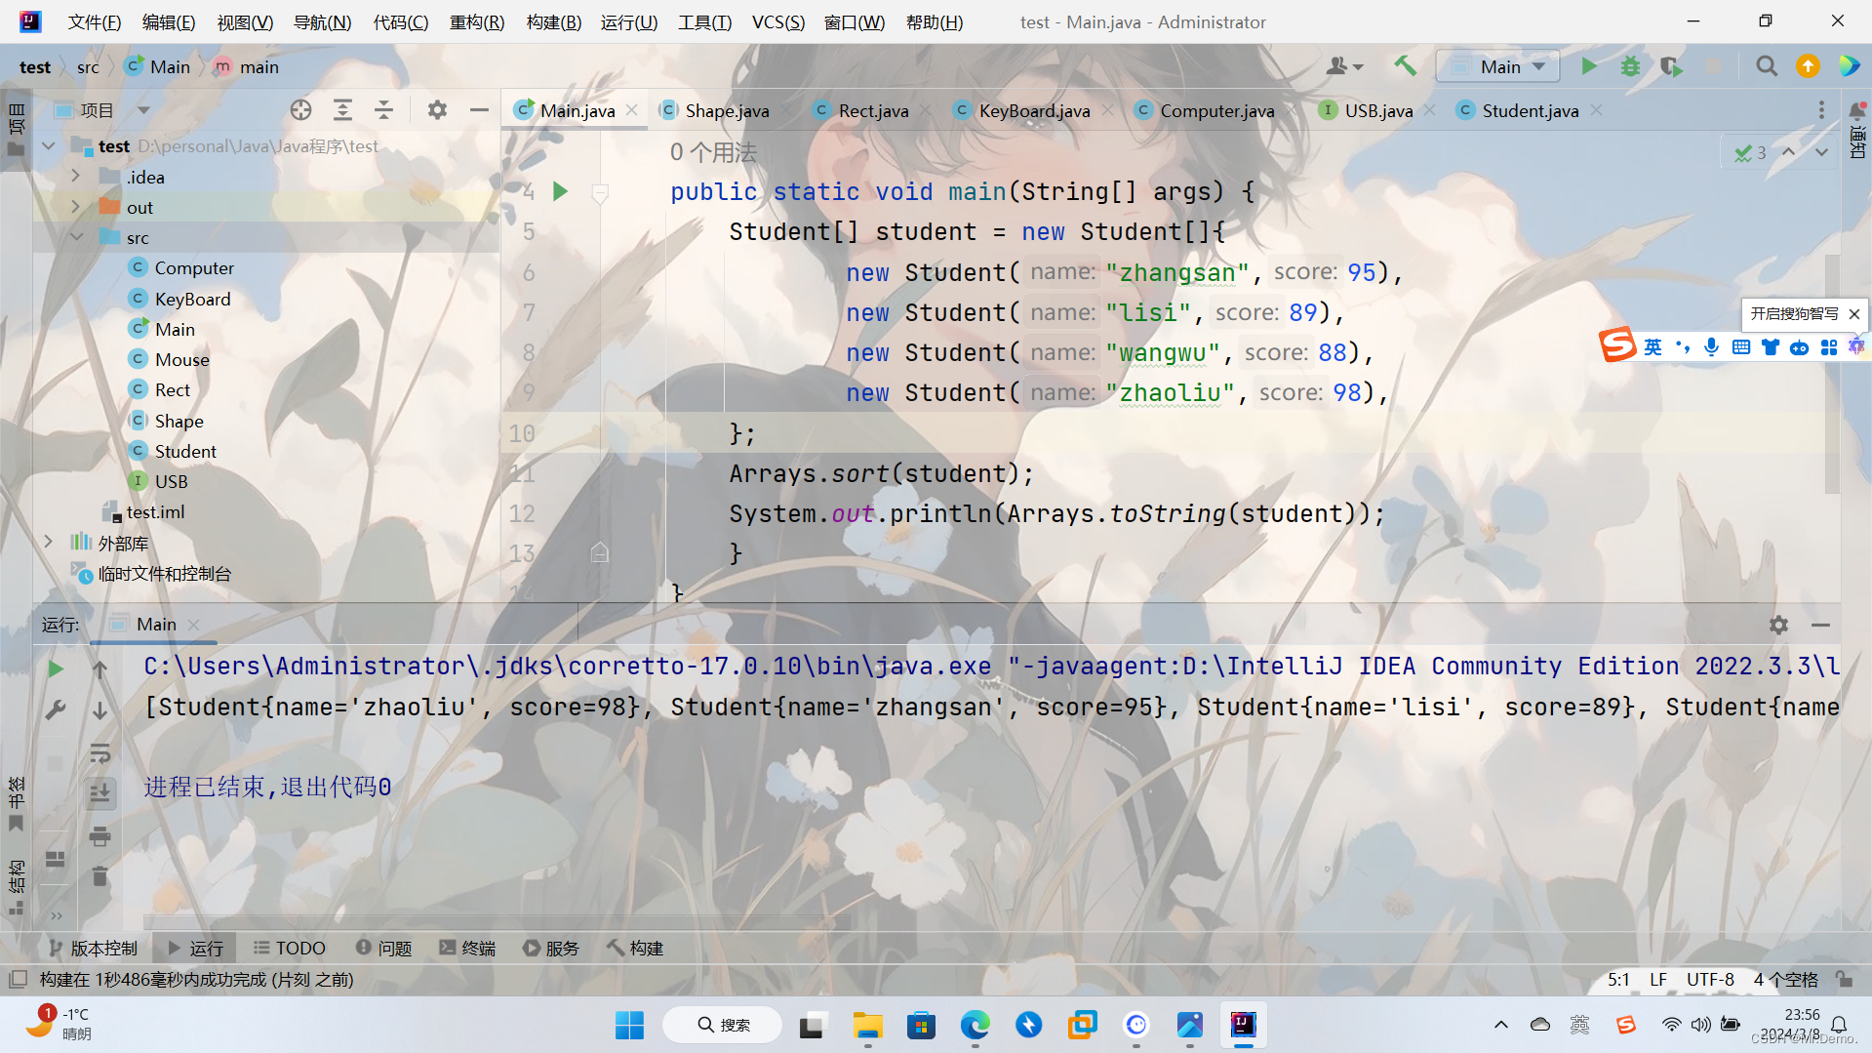Open the 重构(R) menu
1872x1053 pixels.
point(477,21)
